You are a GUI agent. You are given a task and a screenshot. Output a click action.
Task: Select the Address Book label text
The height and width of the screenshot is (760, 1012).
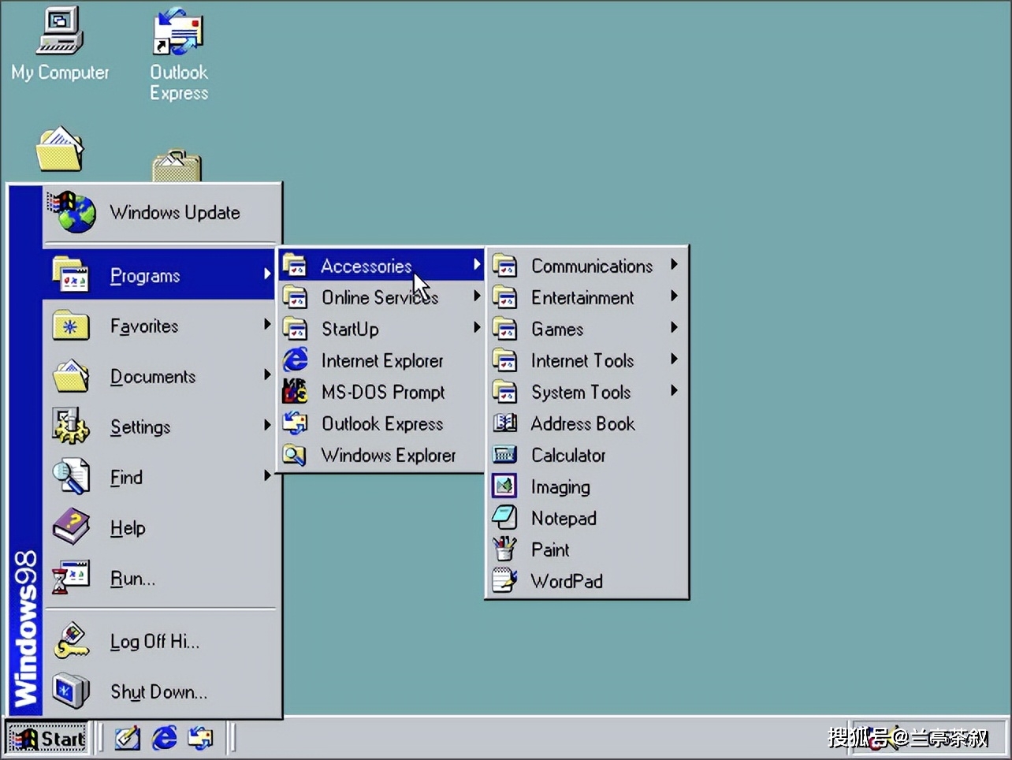[x=582, y=423]
